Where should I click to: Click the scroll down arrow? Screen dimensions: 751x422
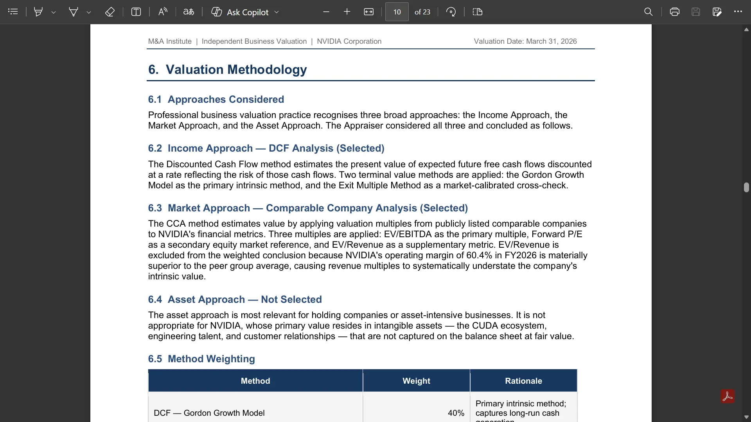point(746,417)
